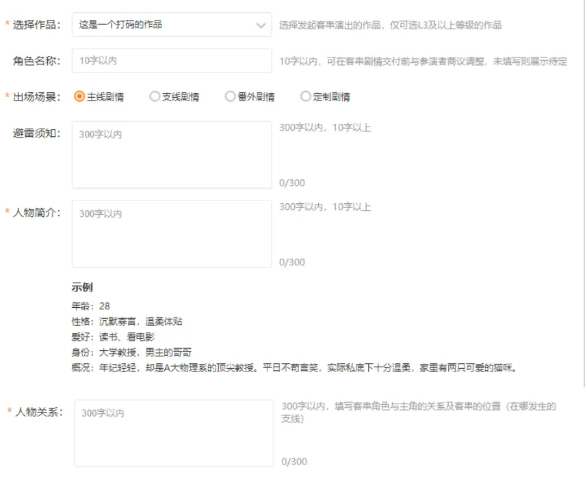Click into the 避雷须知 text area

tap(171, 155)
